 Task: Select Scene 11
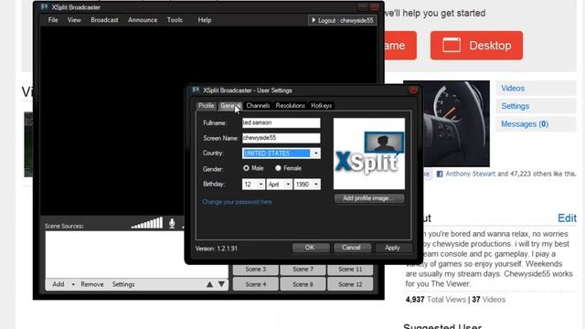point(350,270)
